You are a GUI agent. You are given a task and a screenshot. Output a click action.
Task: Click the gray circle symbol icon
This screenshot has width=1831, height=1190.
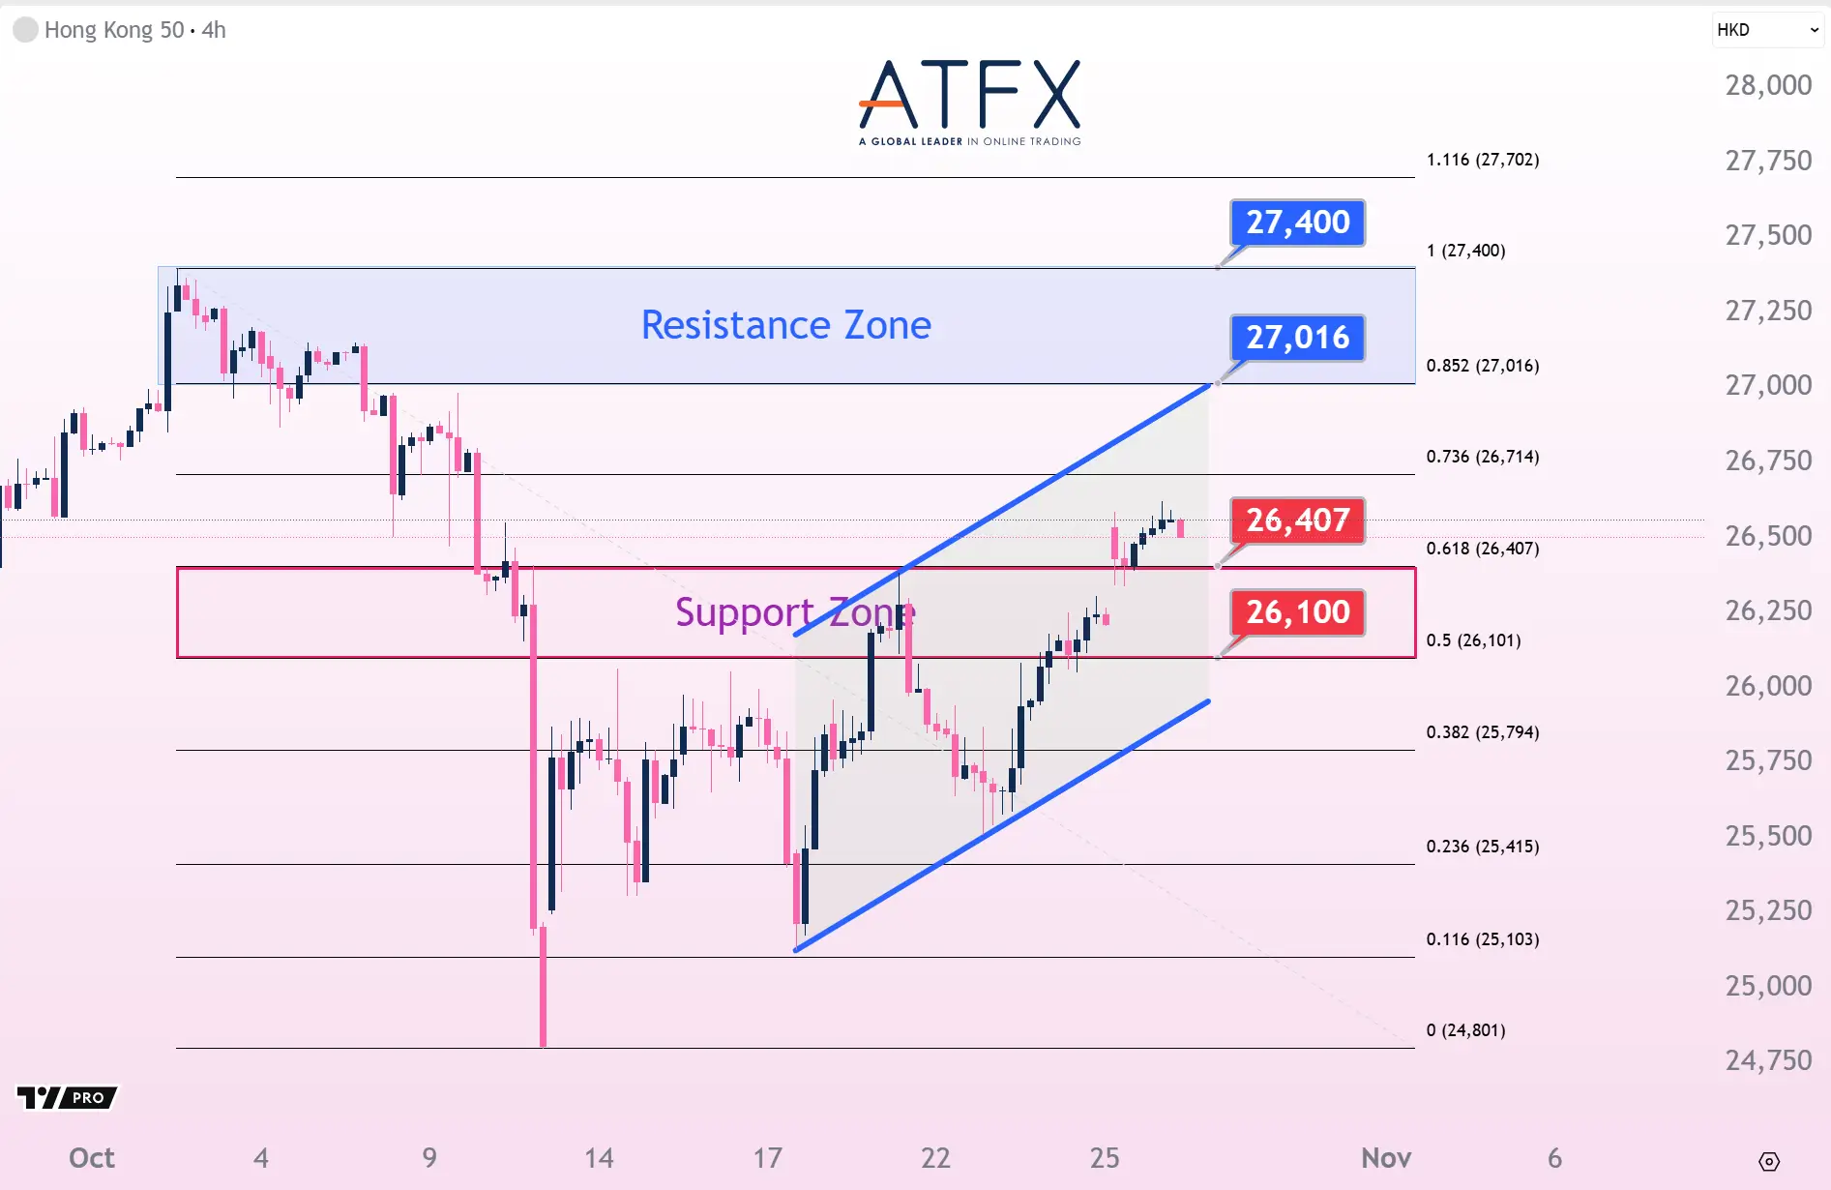(x=25, y=30)
